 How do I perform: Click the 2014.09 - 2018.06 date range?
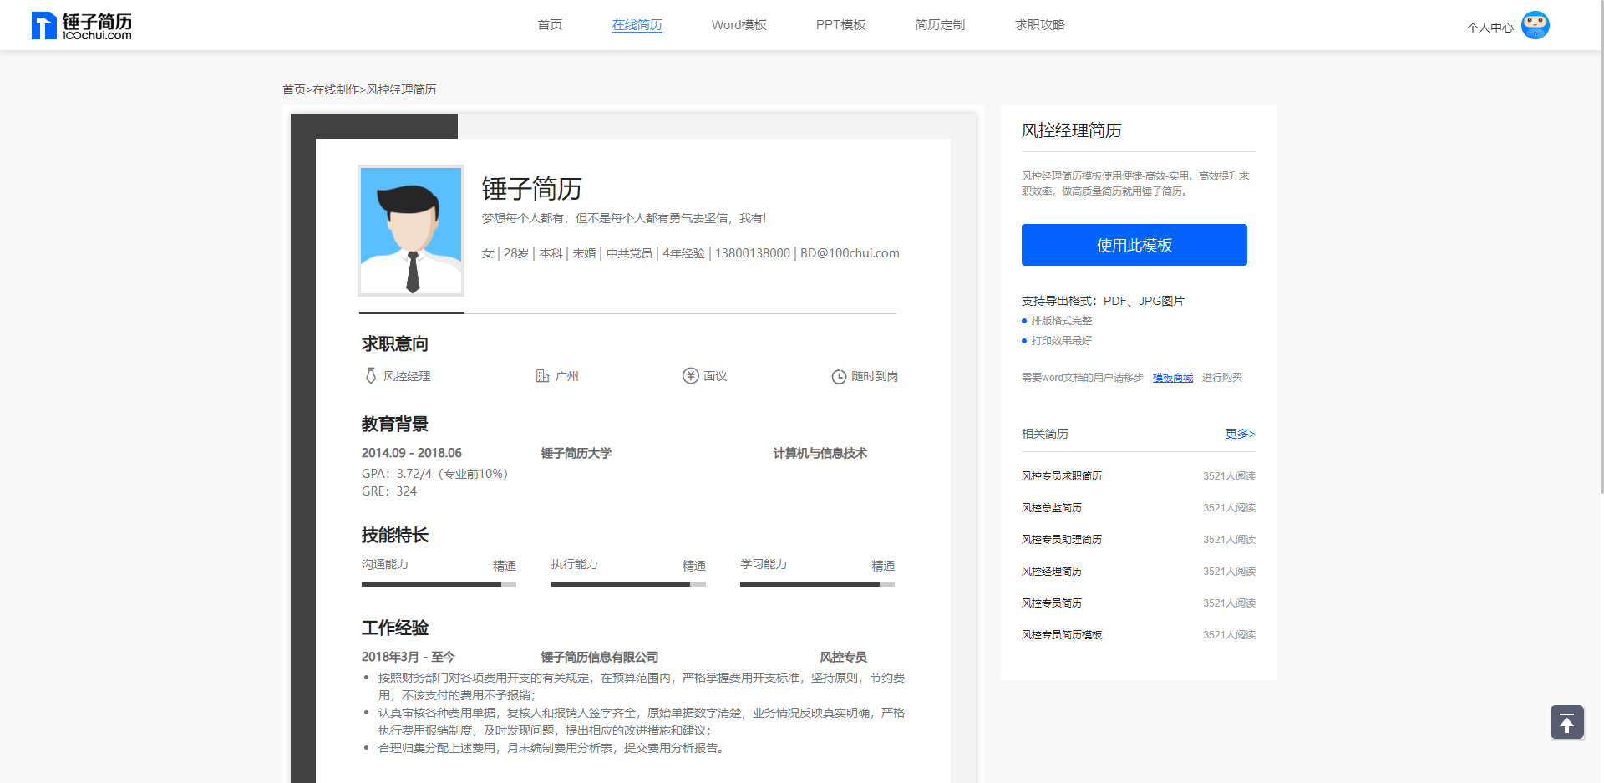click(411, 453)
